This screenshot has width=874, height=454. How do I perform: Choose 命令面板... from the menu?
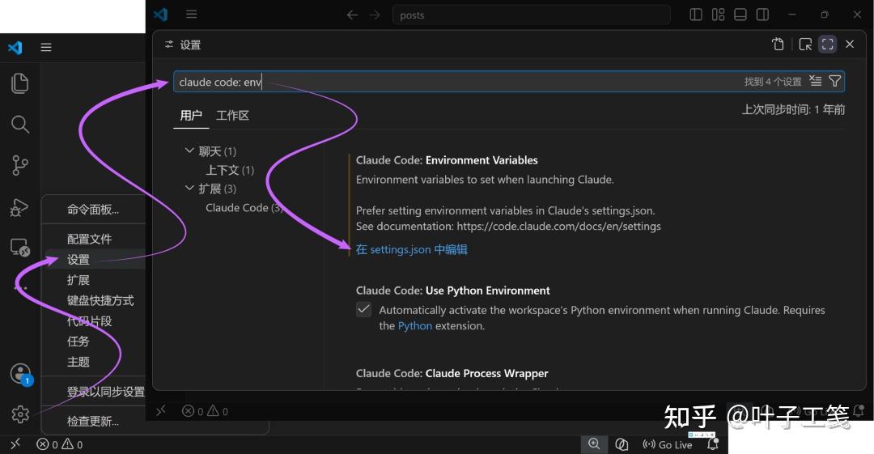94,210
